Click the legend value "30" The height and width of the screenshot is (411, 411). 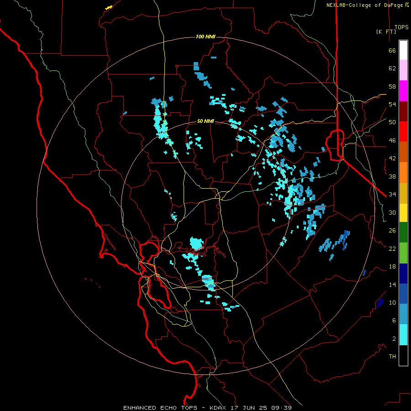point(392,212)
